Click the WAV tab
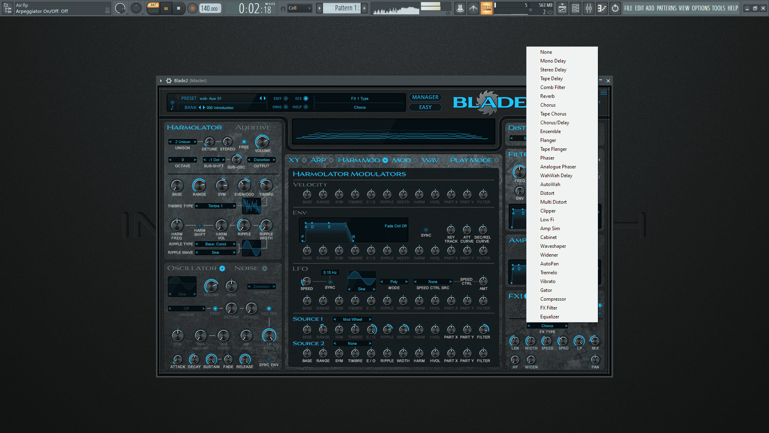769x433 pixels. click(x=430, y=160)
